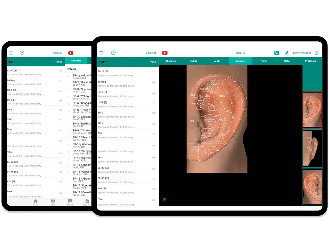The width and height of the screenshot is (329, 252).
Task: Expand the Spleen channel header
Action: pyautogui.click(x=77, y=69)
